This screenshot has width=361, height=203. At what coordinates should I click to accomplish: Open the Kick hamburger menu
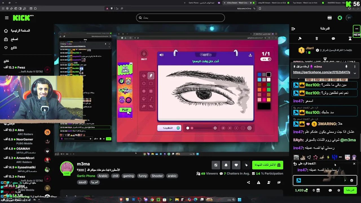tap(7, 18)
